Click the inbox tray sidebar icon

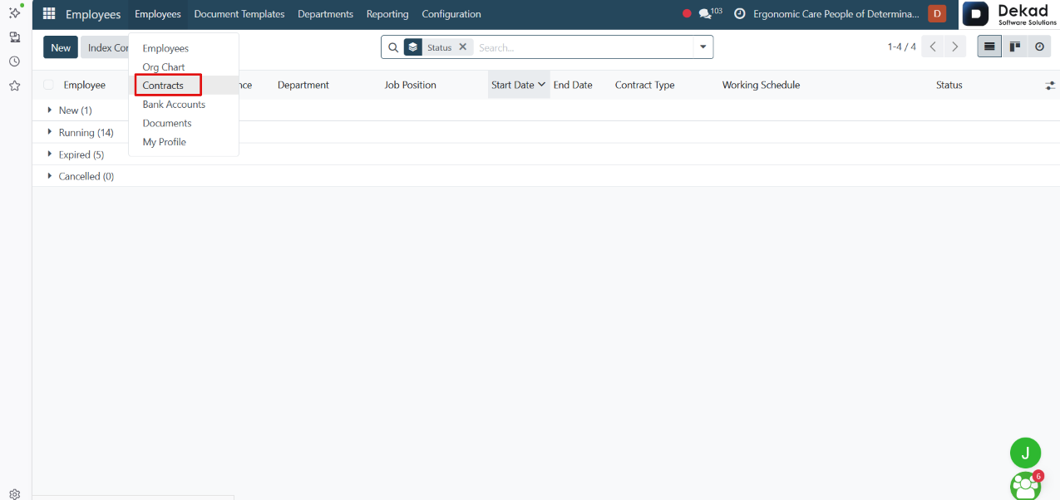click(15, 37)
